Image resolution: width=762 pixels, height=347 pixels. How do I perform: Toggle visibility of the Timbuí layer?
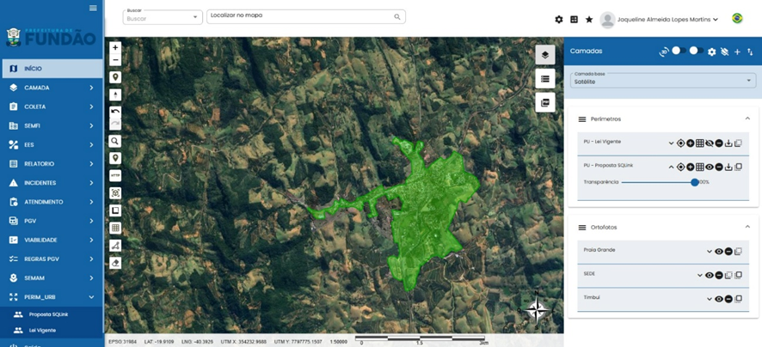719,299
